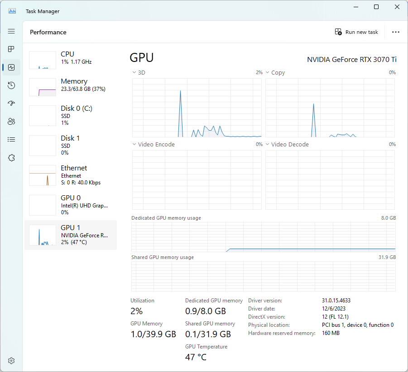Toggle the hamburger navigation menu

pyautogui.click(x=11, y=31)
